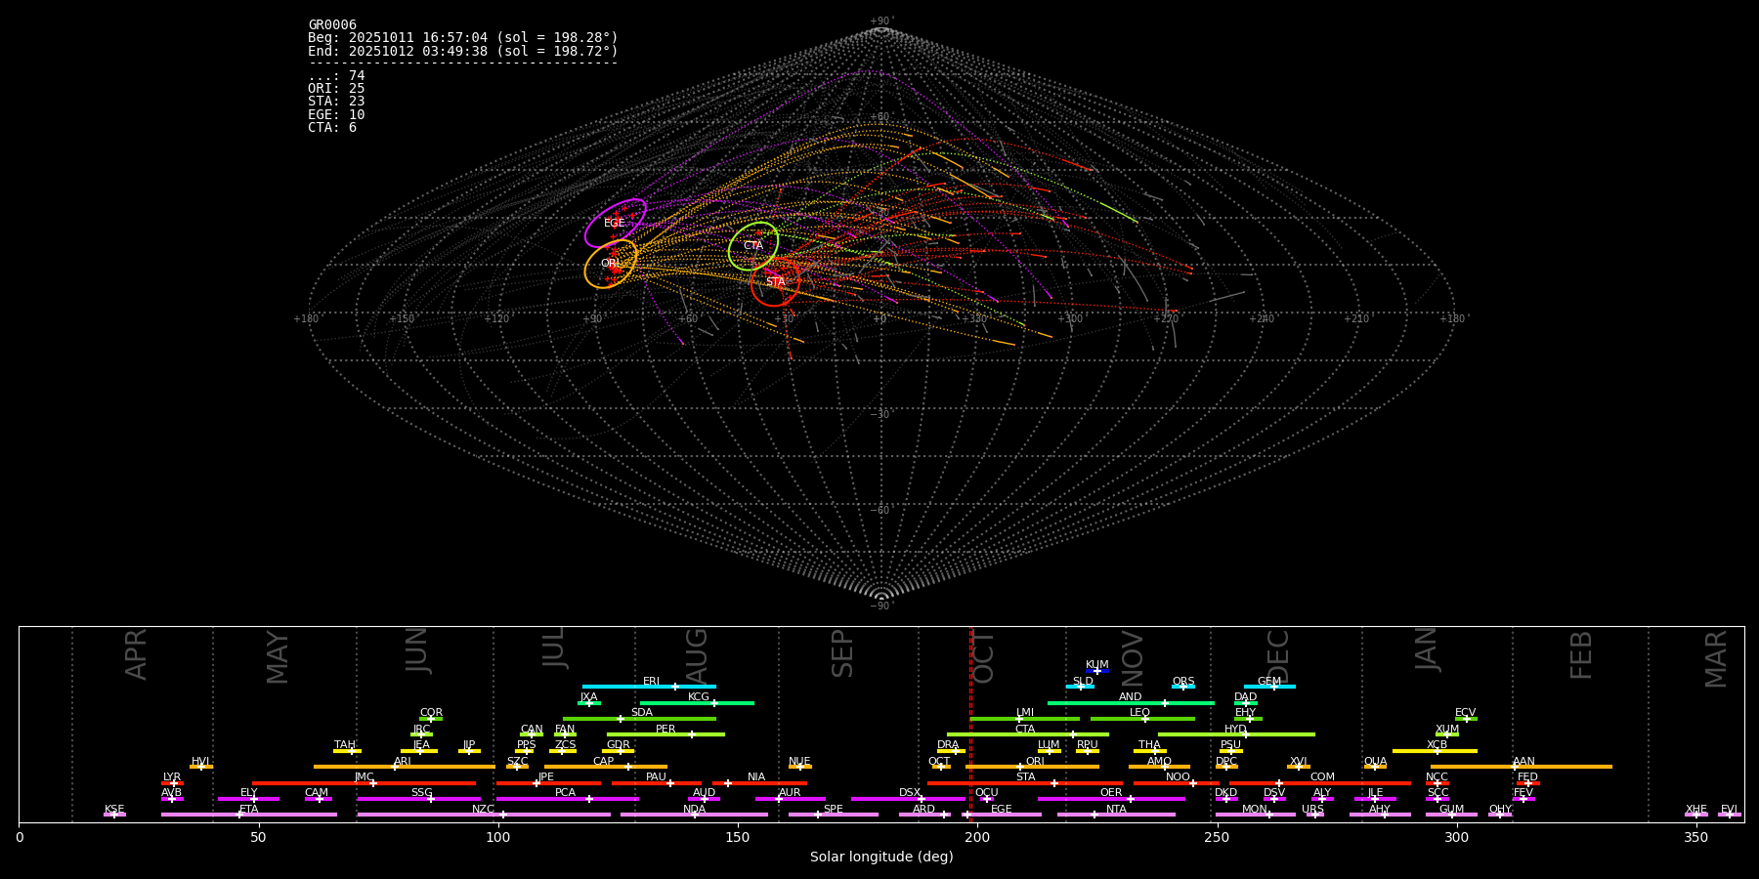
Task: Click the SSG purple shower bar
Action: point(419,799)
